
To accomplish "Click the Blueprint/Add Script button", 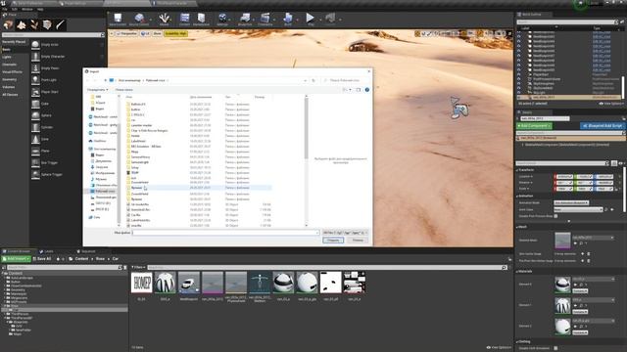I will pyautogui.click(x=603, y=126).
